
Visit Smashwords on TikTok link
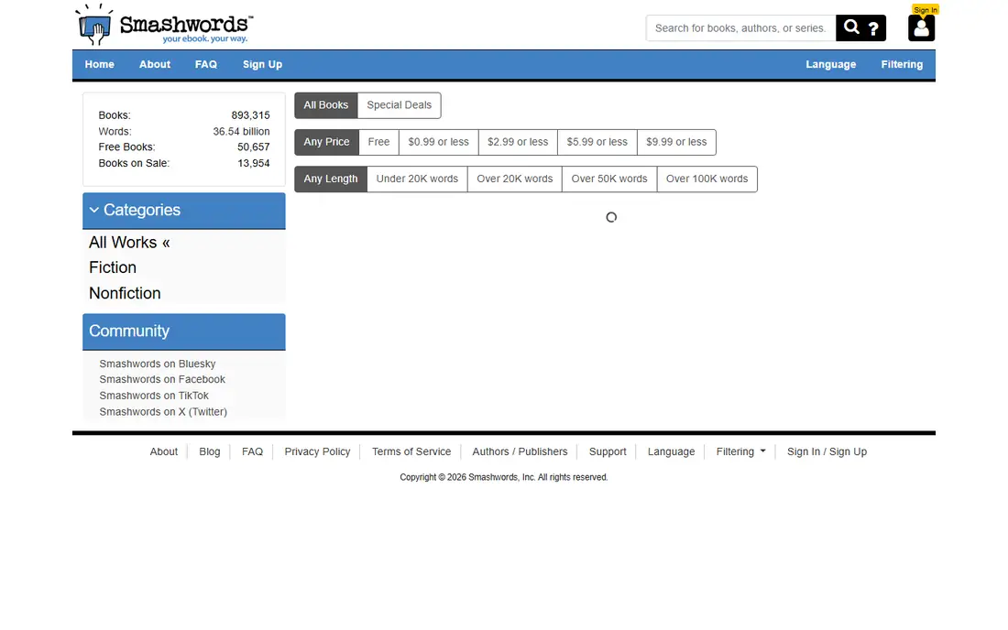click(154, 396)
